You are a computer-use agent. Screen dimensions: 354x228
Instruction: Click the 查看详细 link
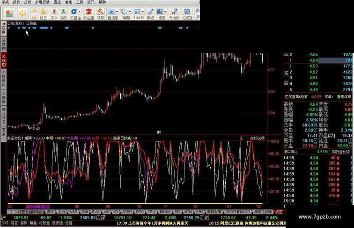coord(344,97)
